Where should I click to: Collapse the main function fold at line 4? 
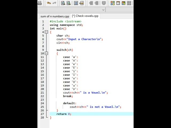point(46,32)
